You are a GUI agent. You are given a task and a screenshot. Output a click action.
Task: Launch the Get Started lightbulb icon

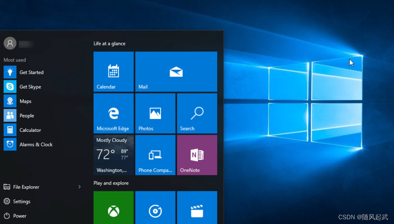click(x=10, y=72)
